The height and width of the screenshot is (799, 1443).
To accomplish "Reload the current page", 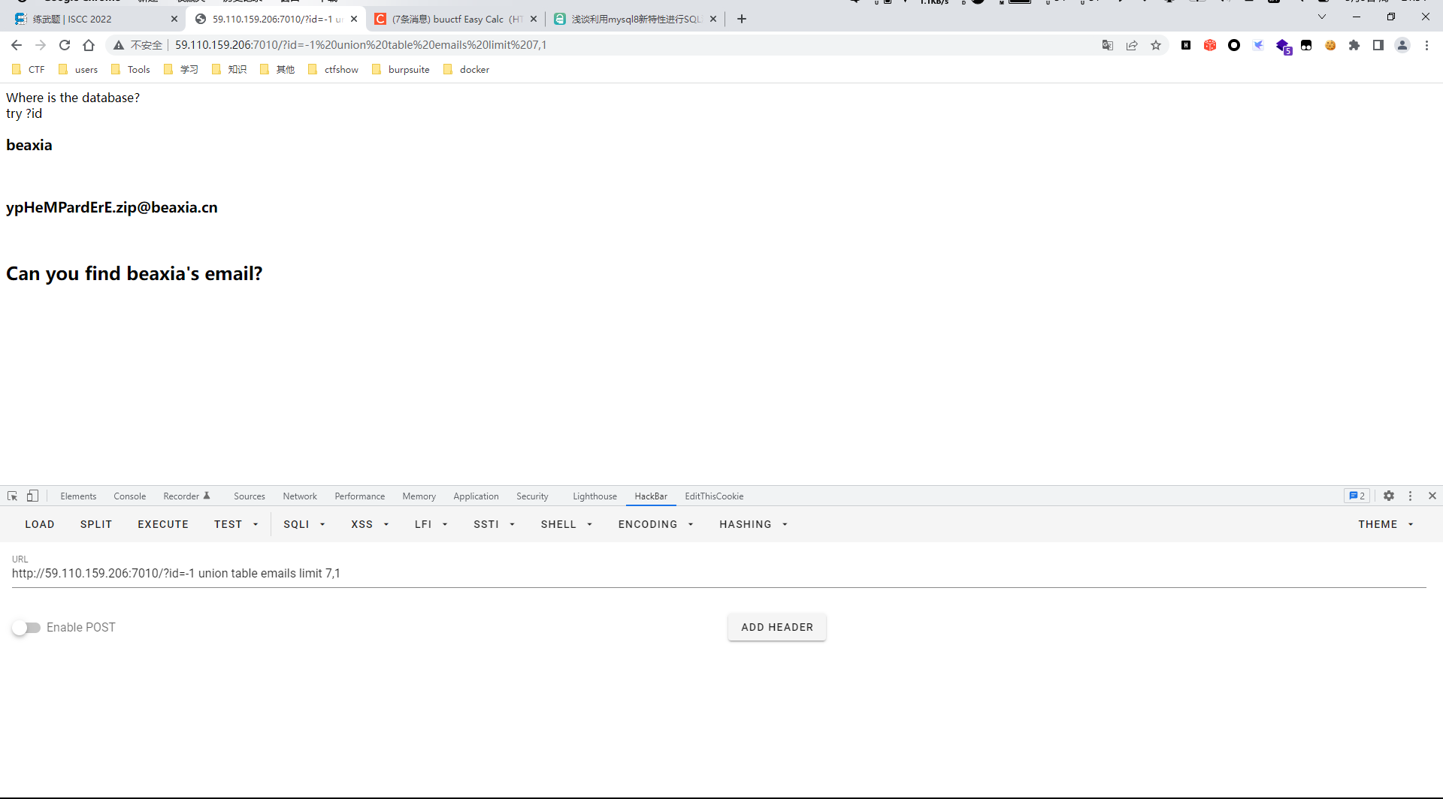I will (x=65, y=45).
